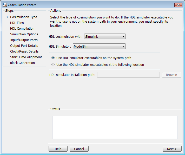
Task: Select the Output Port Details step
Action: [24, 46]
